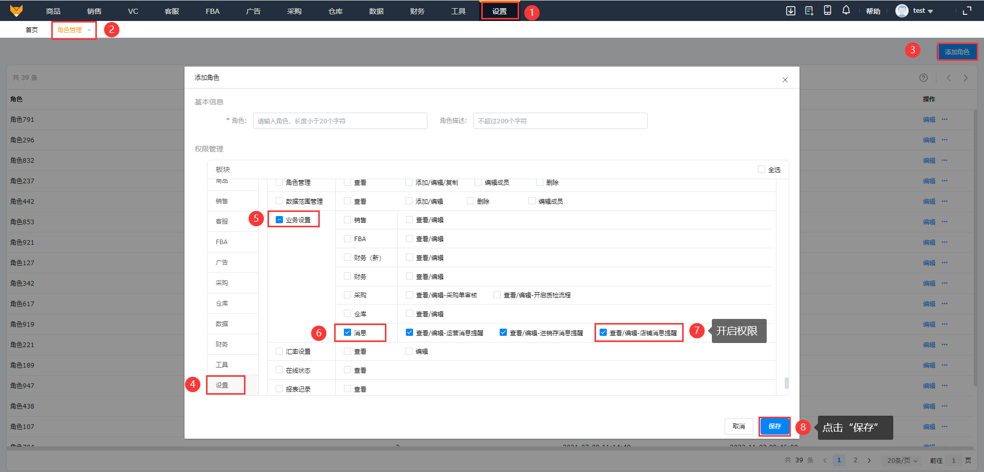Toggle the 业务设置 checkbox

coord(279,220)
